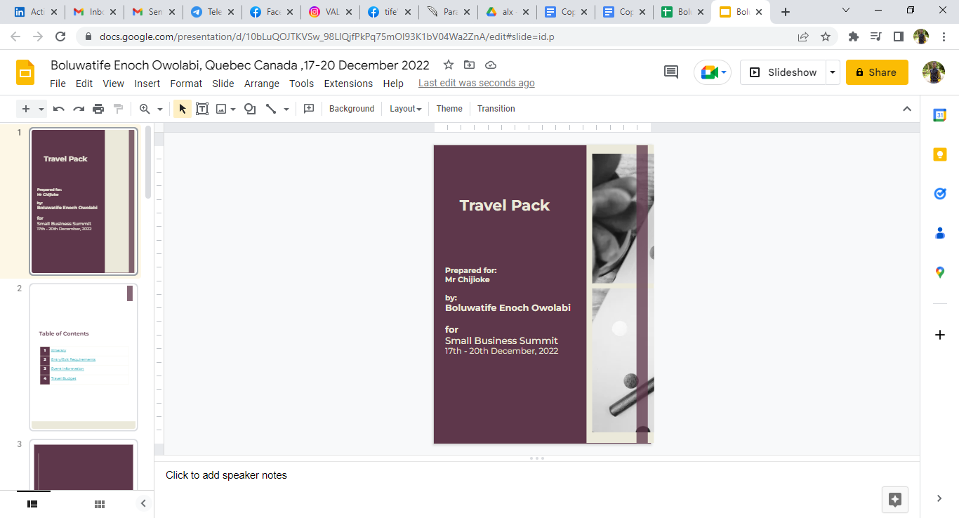Open the Slide menu
The height and width of the screenshot is (518, 959).
[x=223, y=84]
